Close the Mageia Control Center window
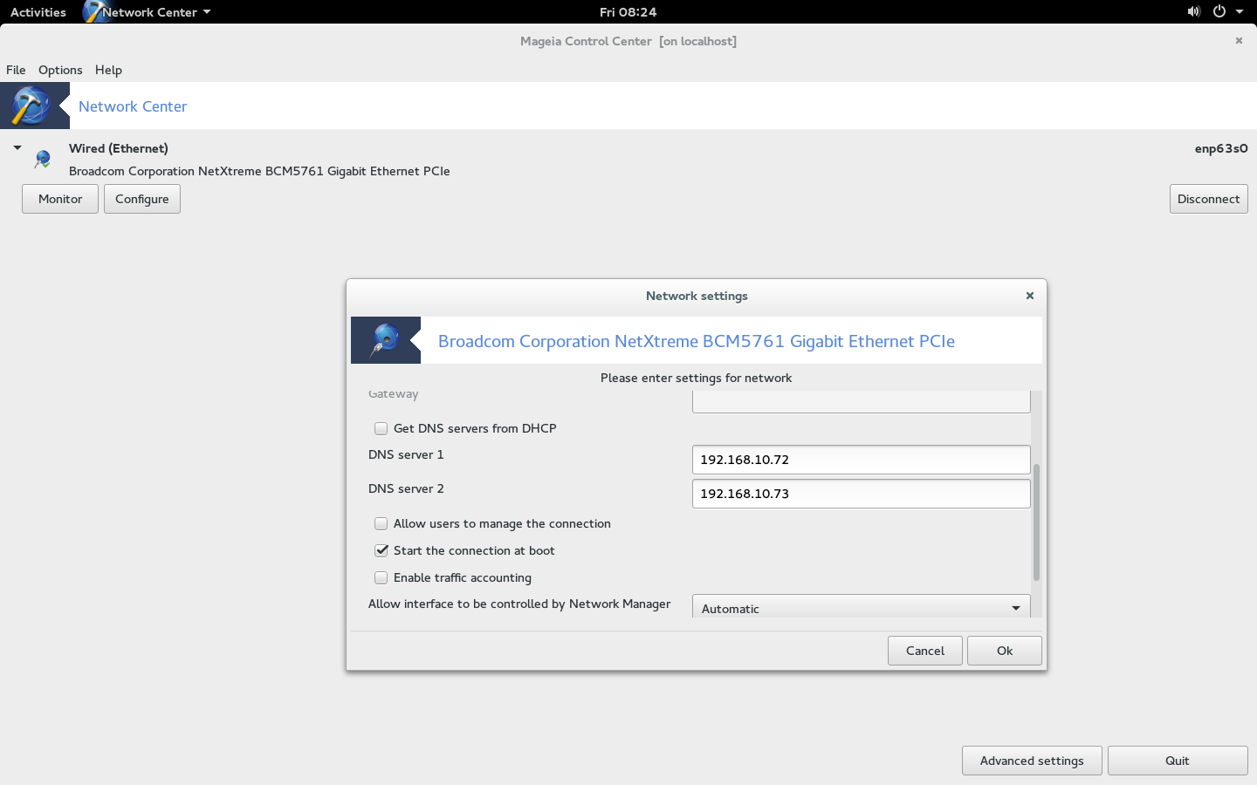This screenshot has width=1257, height=785. 1239,40
